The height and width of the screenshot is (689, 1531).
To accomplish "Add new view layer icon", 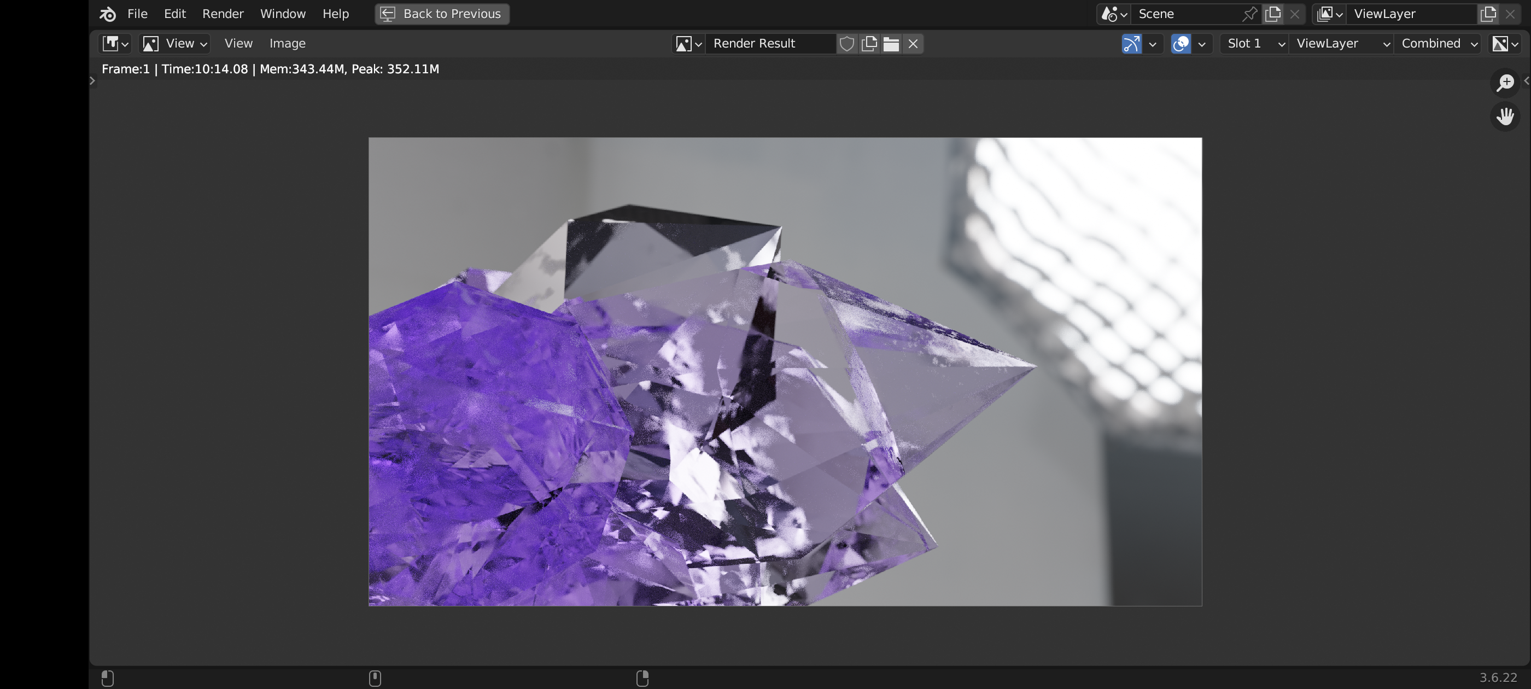I will pyautogui.click(x=1488, y=14).
